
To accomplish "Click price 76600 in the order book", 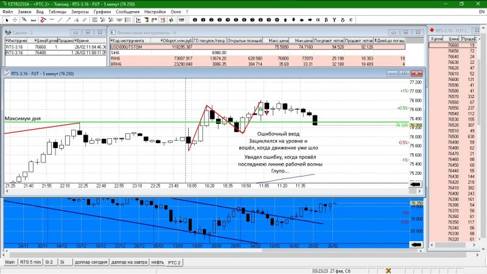I will click(453, 79).
